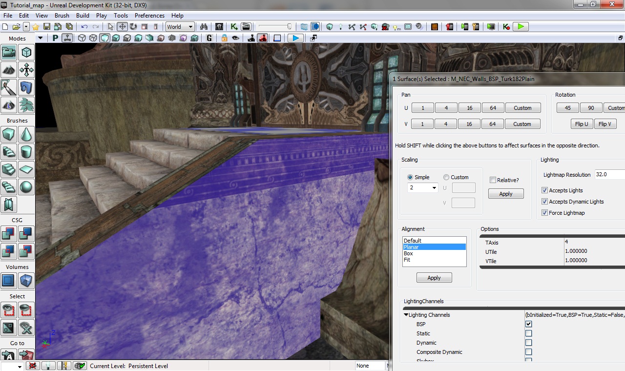Collapse the Lighting Channels tree node
Screen dimensions: 625x371
(x=406, y=315)
